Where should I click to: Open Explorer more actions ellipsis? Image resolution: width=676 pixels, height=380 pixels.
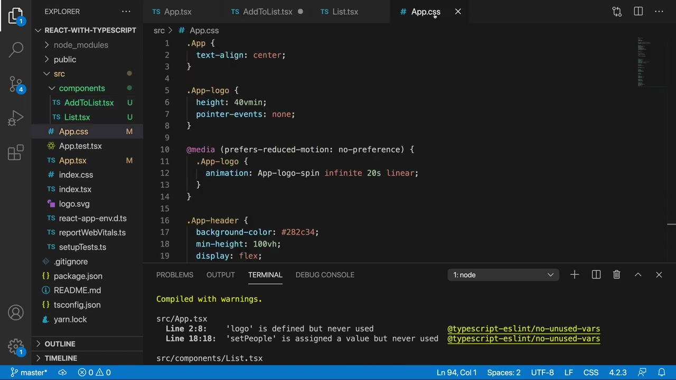pyautogui.click(x=126, y=11)
